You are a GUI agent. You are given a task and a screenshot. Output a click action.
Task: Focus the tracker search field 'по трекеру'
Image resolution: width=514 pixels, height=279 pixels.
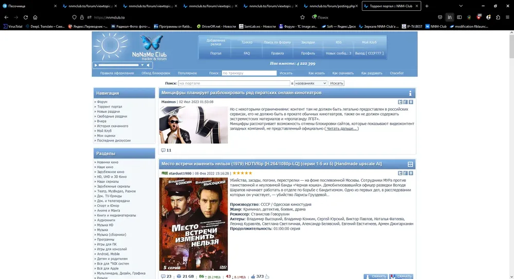tap(249, 73)
